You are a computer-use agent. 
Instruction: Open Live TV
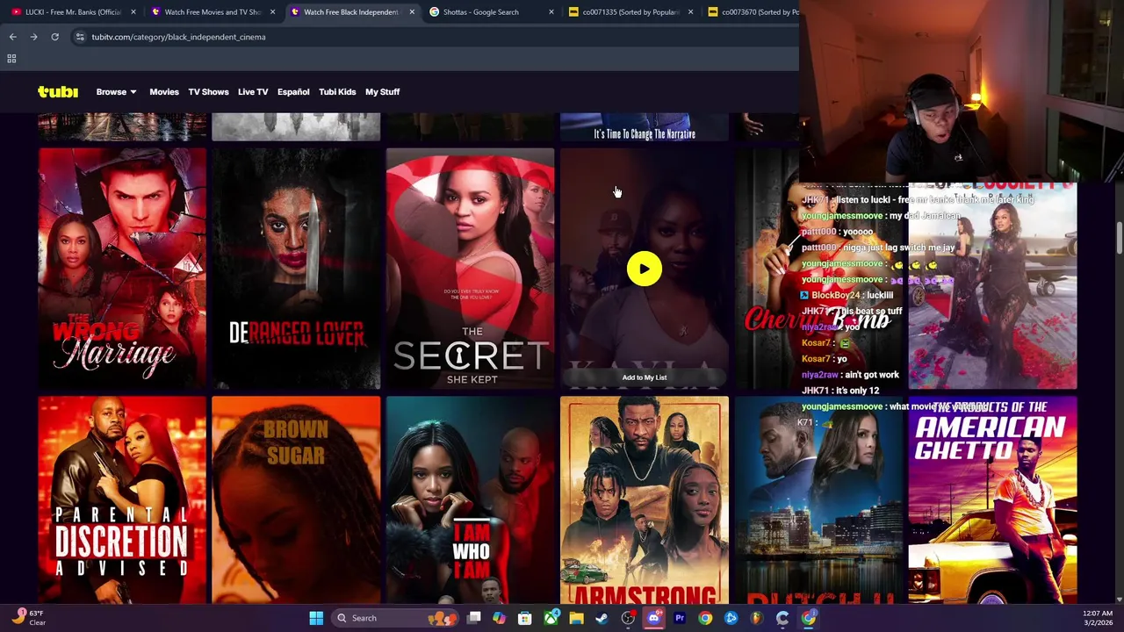coord(253,91)
